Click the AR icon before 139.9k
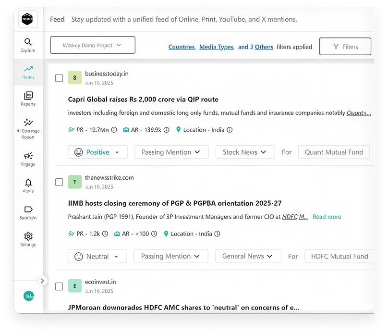This screenshot has width=388, height=334. pos(126,129)
